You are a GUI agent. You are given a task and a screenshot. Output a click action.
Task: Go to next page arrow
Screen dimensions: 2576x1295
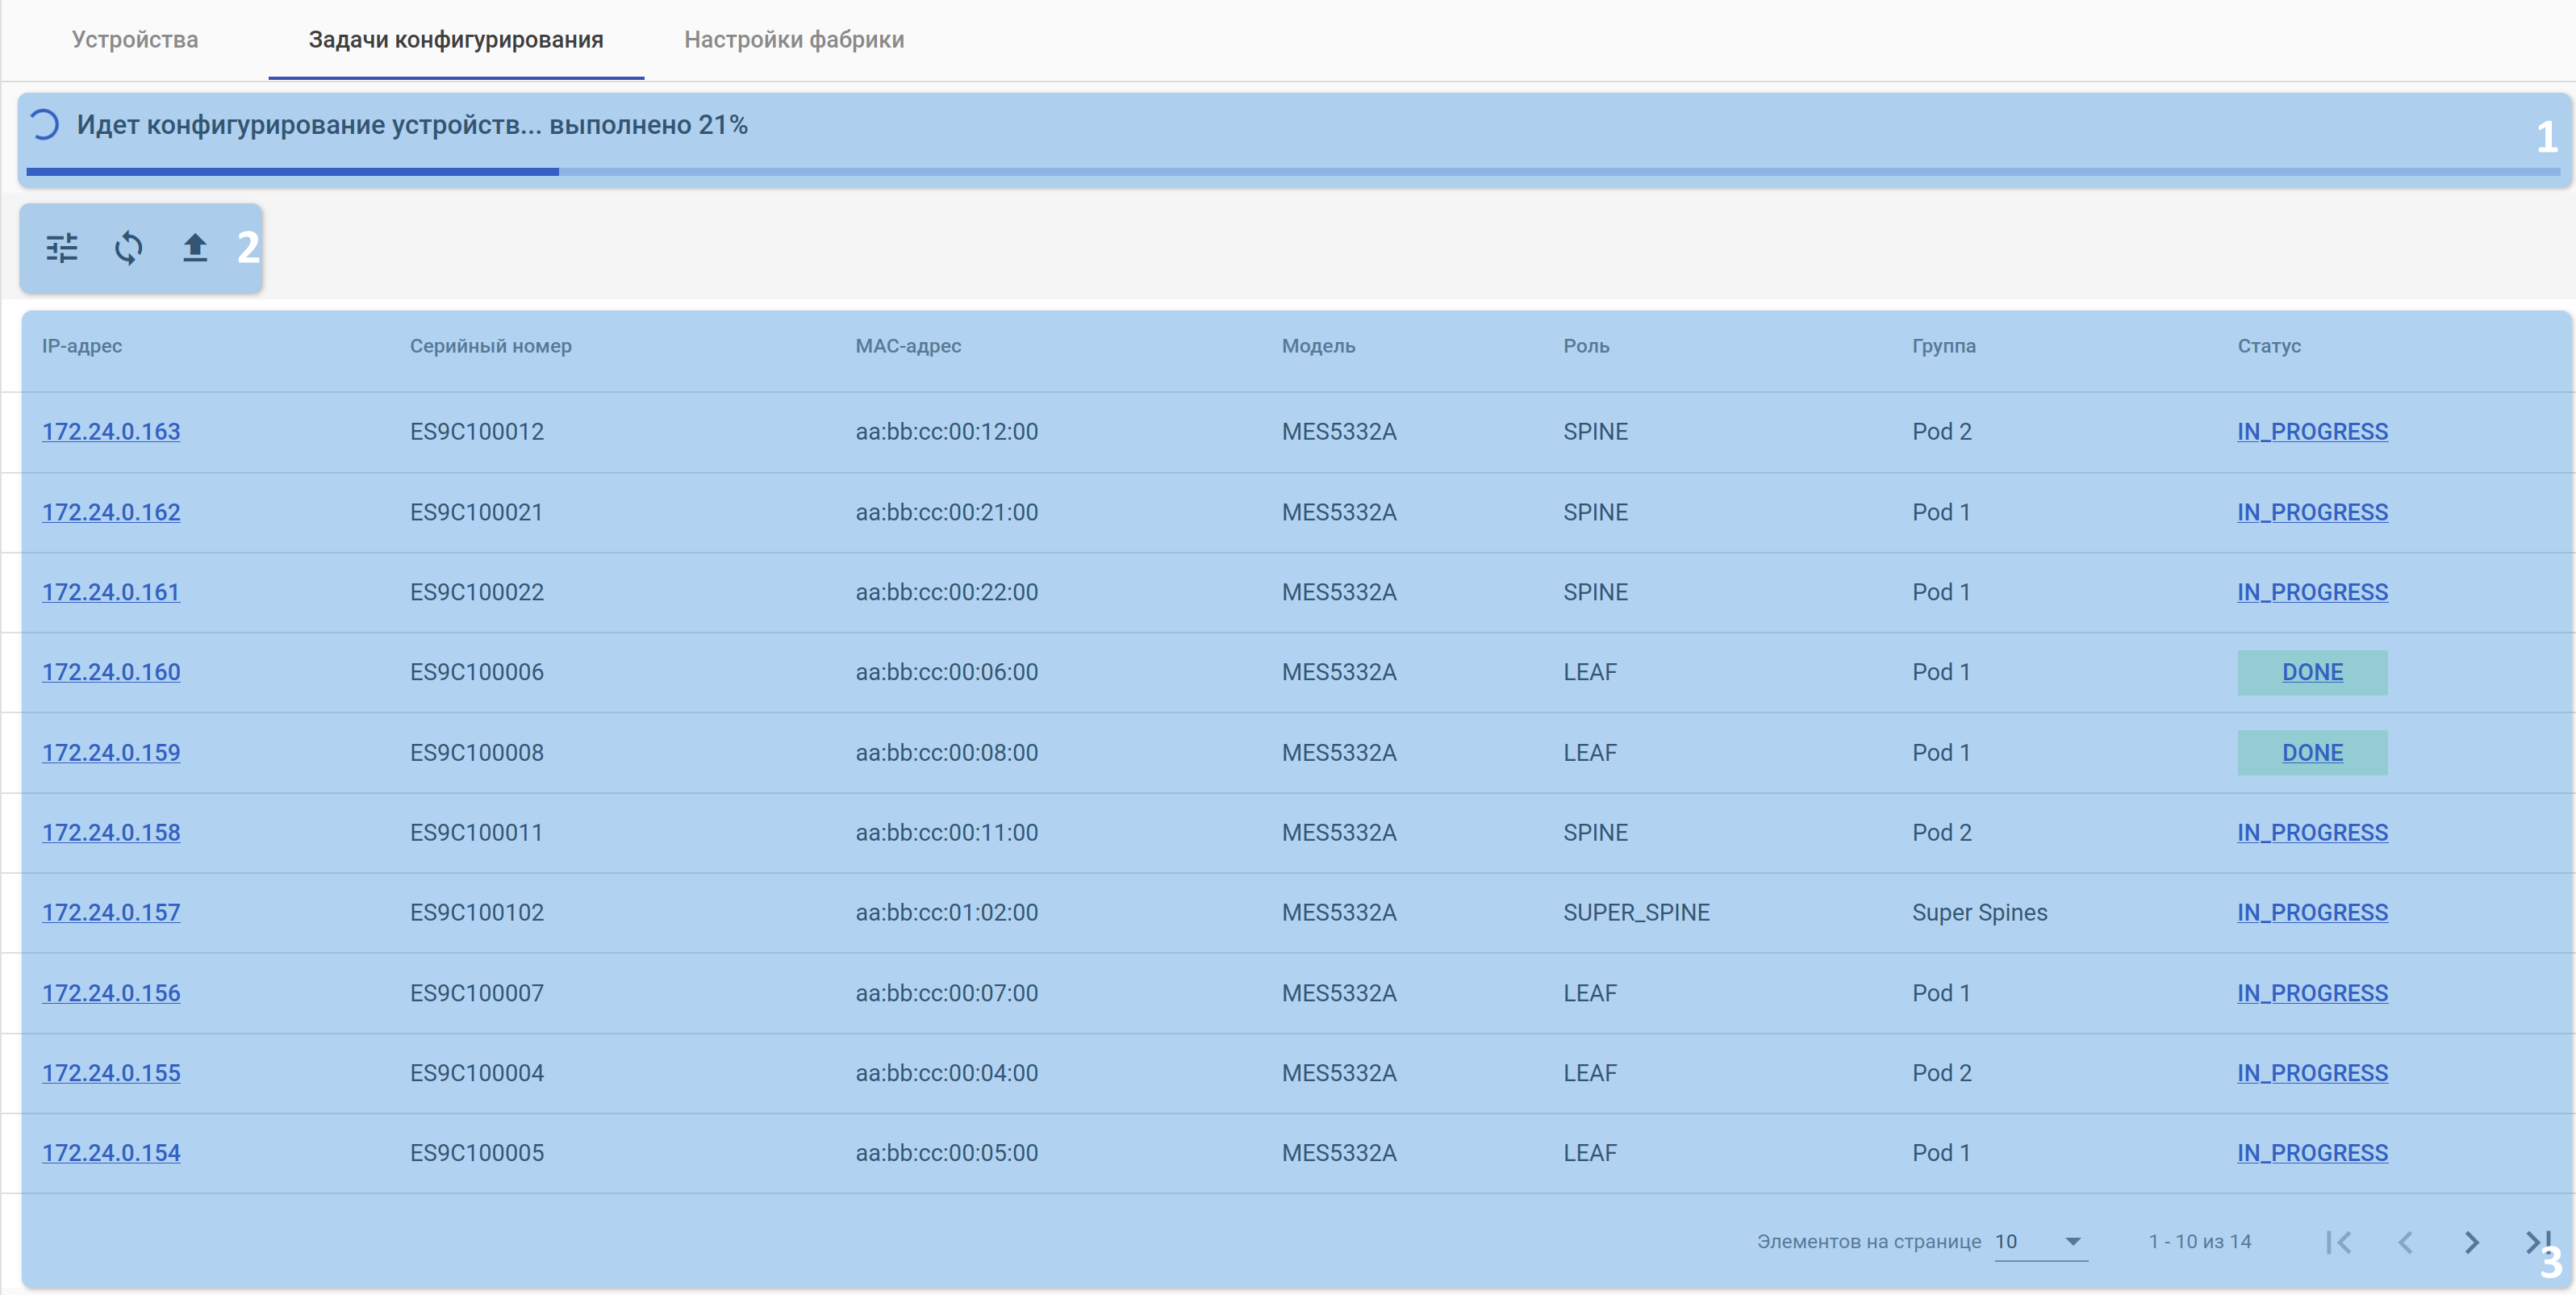coord(2471,1242)
